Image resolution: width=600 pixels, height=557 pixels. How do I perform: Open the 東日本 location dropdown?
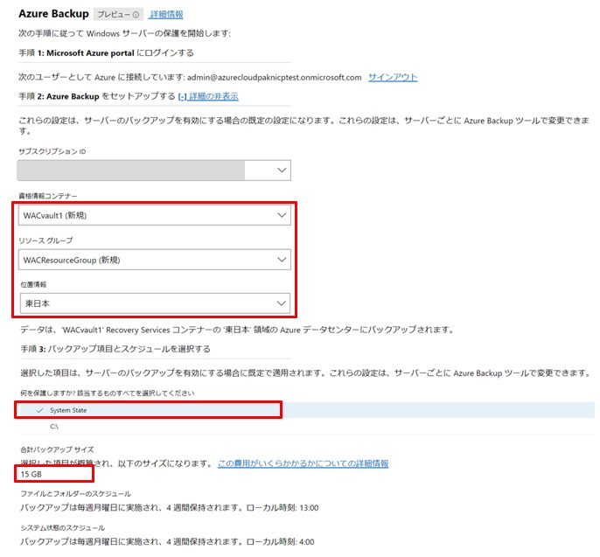155,303
